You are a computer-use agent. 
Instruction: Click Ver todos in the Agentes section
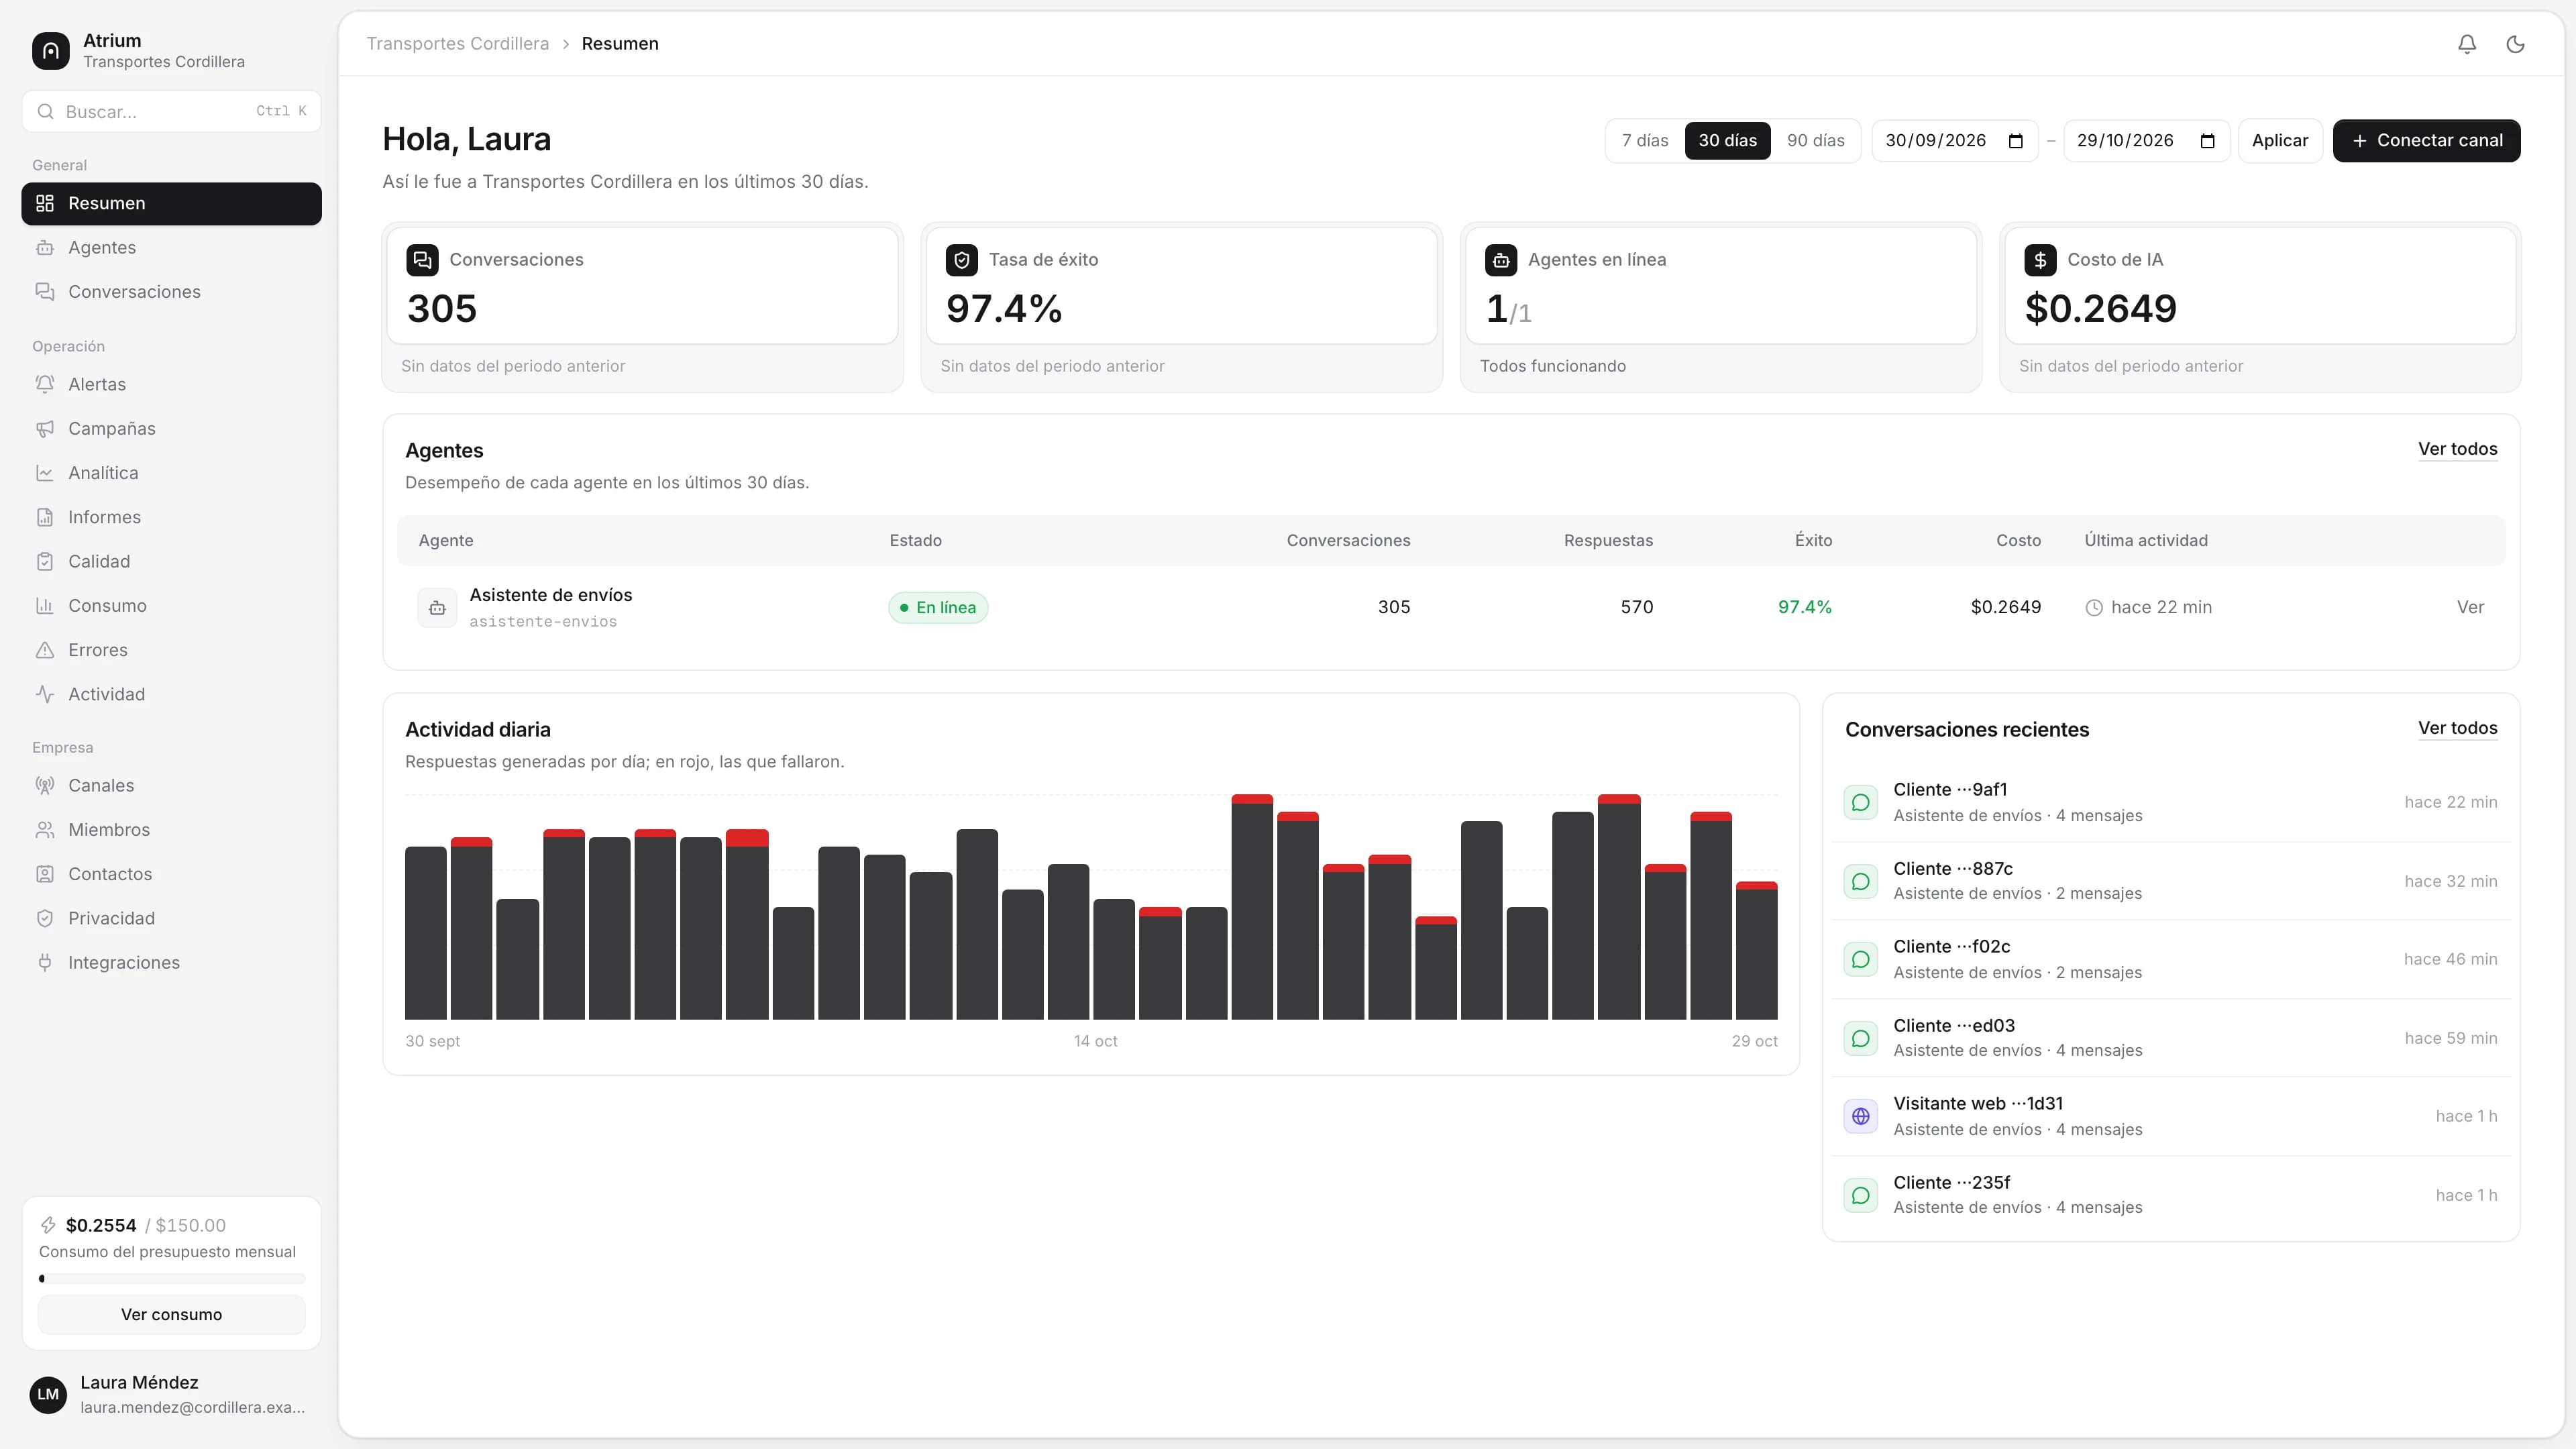2457,449
